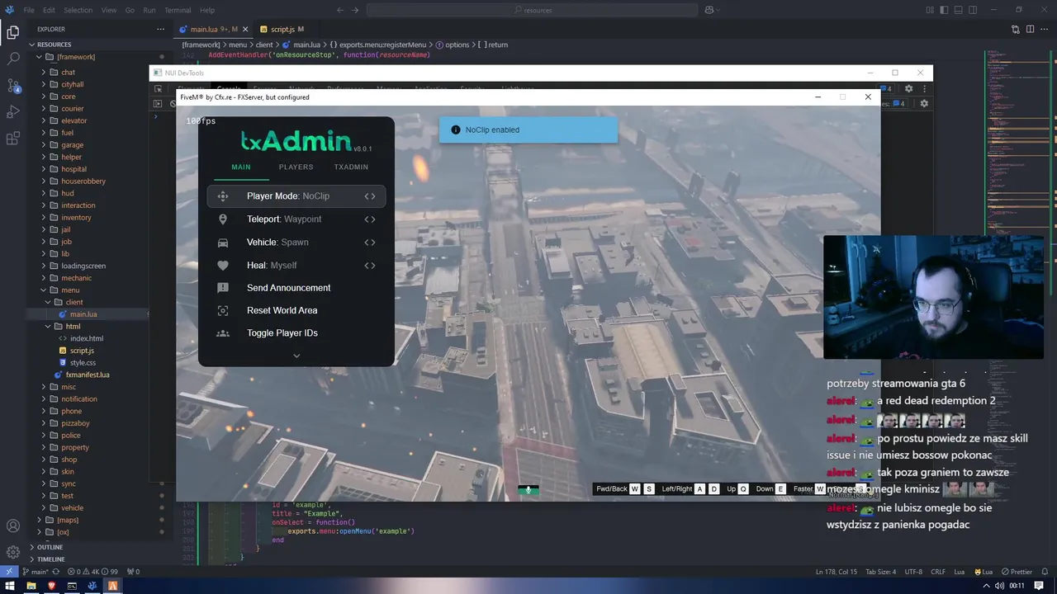This screenshot has width=1057, height=594.
Task: Click Prettier in the status bar
Action: coord(1016,572)
